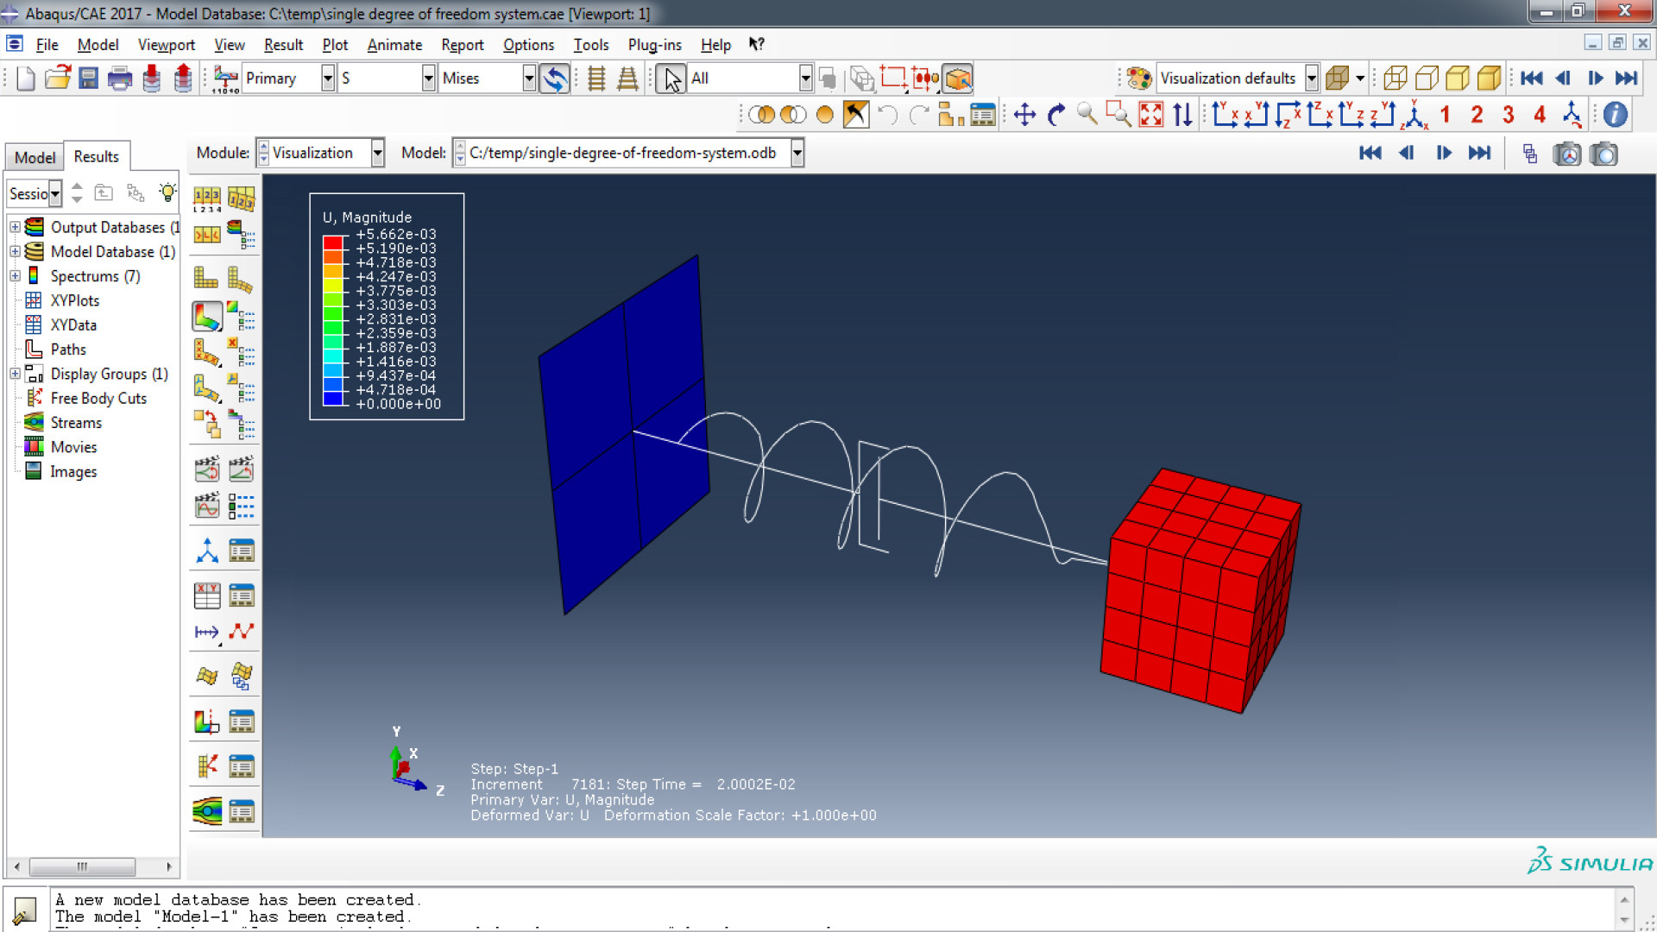Toggle the Plot Contours on Deformed Shape button
Screen dimensions: 1657x932
206,317
